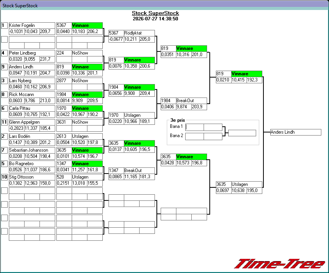Screen dimensions: 329x273
Task: Click Lars Bodén's Utslagen status cell
Action: click(x=87, y=136)
